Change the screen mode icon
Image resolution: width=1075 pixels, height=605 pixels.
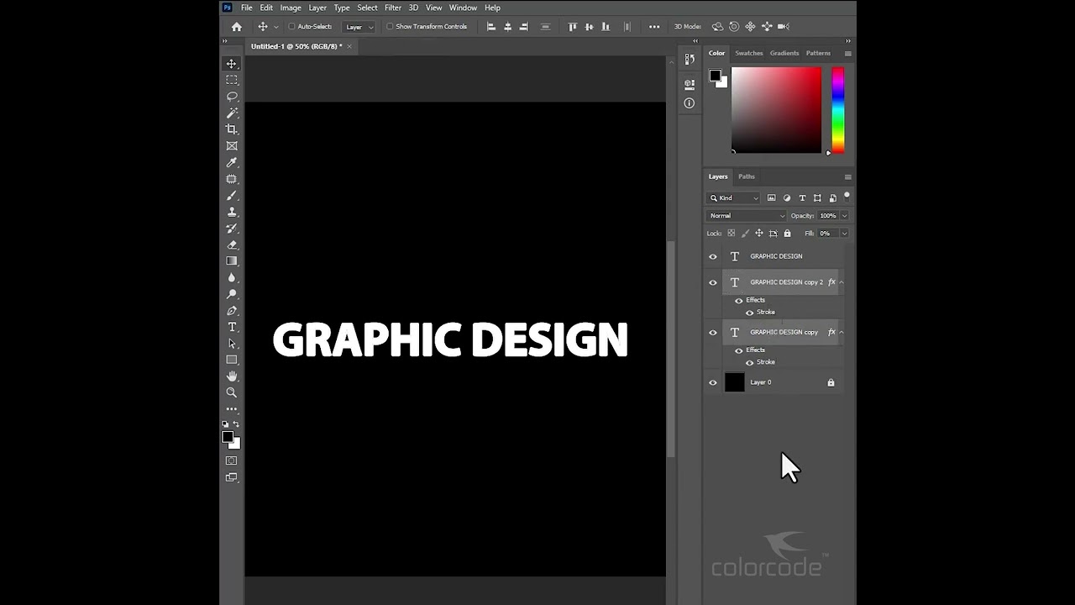[232, 477]
